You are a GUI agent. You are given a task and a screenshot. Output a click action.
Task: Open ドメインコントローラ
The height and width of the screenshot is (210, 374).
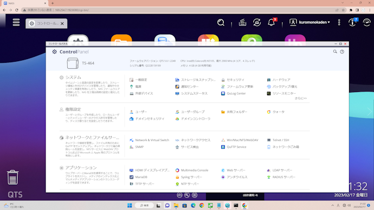click(193, 119)
